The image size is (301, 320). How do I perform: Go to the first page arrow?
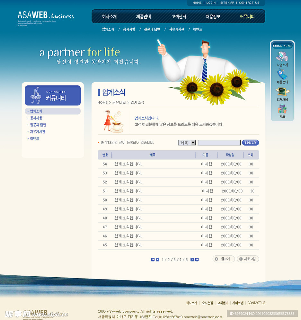point(153,260)
